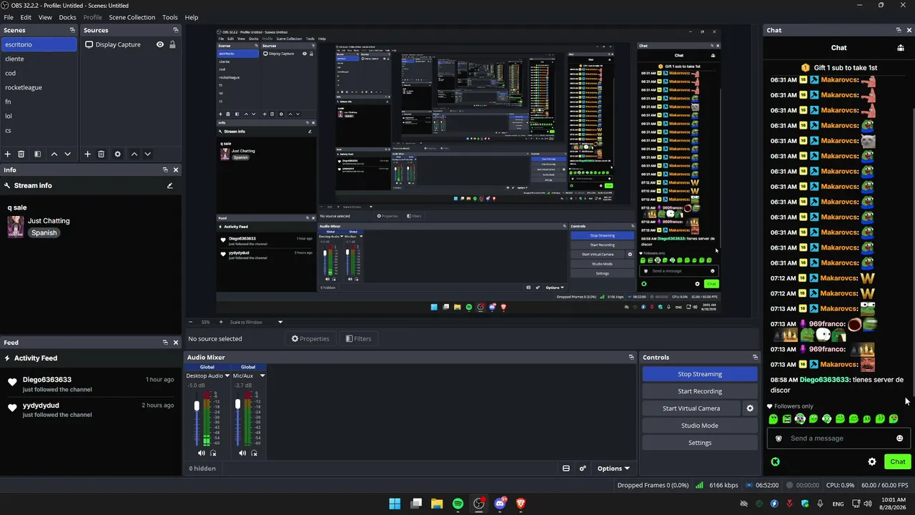Open Brave browser from the taskbar
Viewport: 915px width, 515px height.
coord(521,504)
